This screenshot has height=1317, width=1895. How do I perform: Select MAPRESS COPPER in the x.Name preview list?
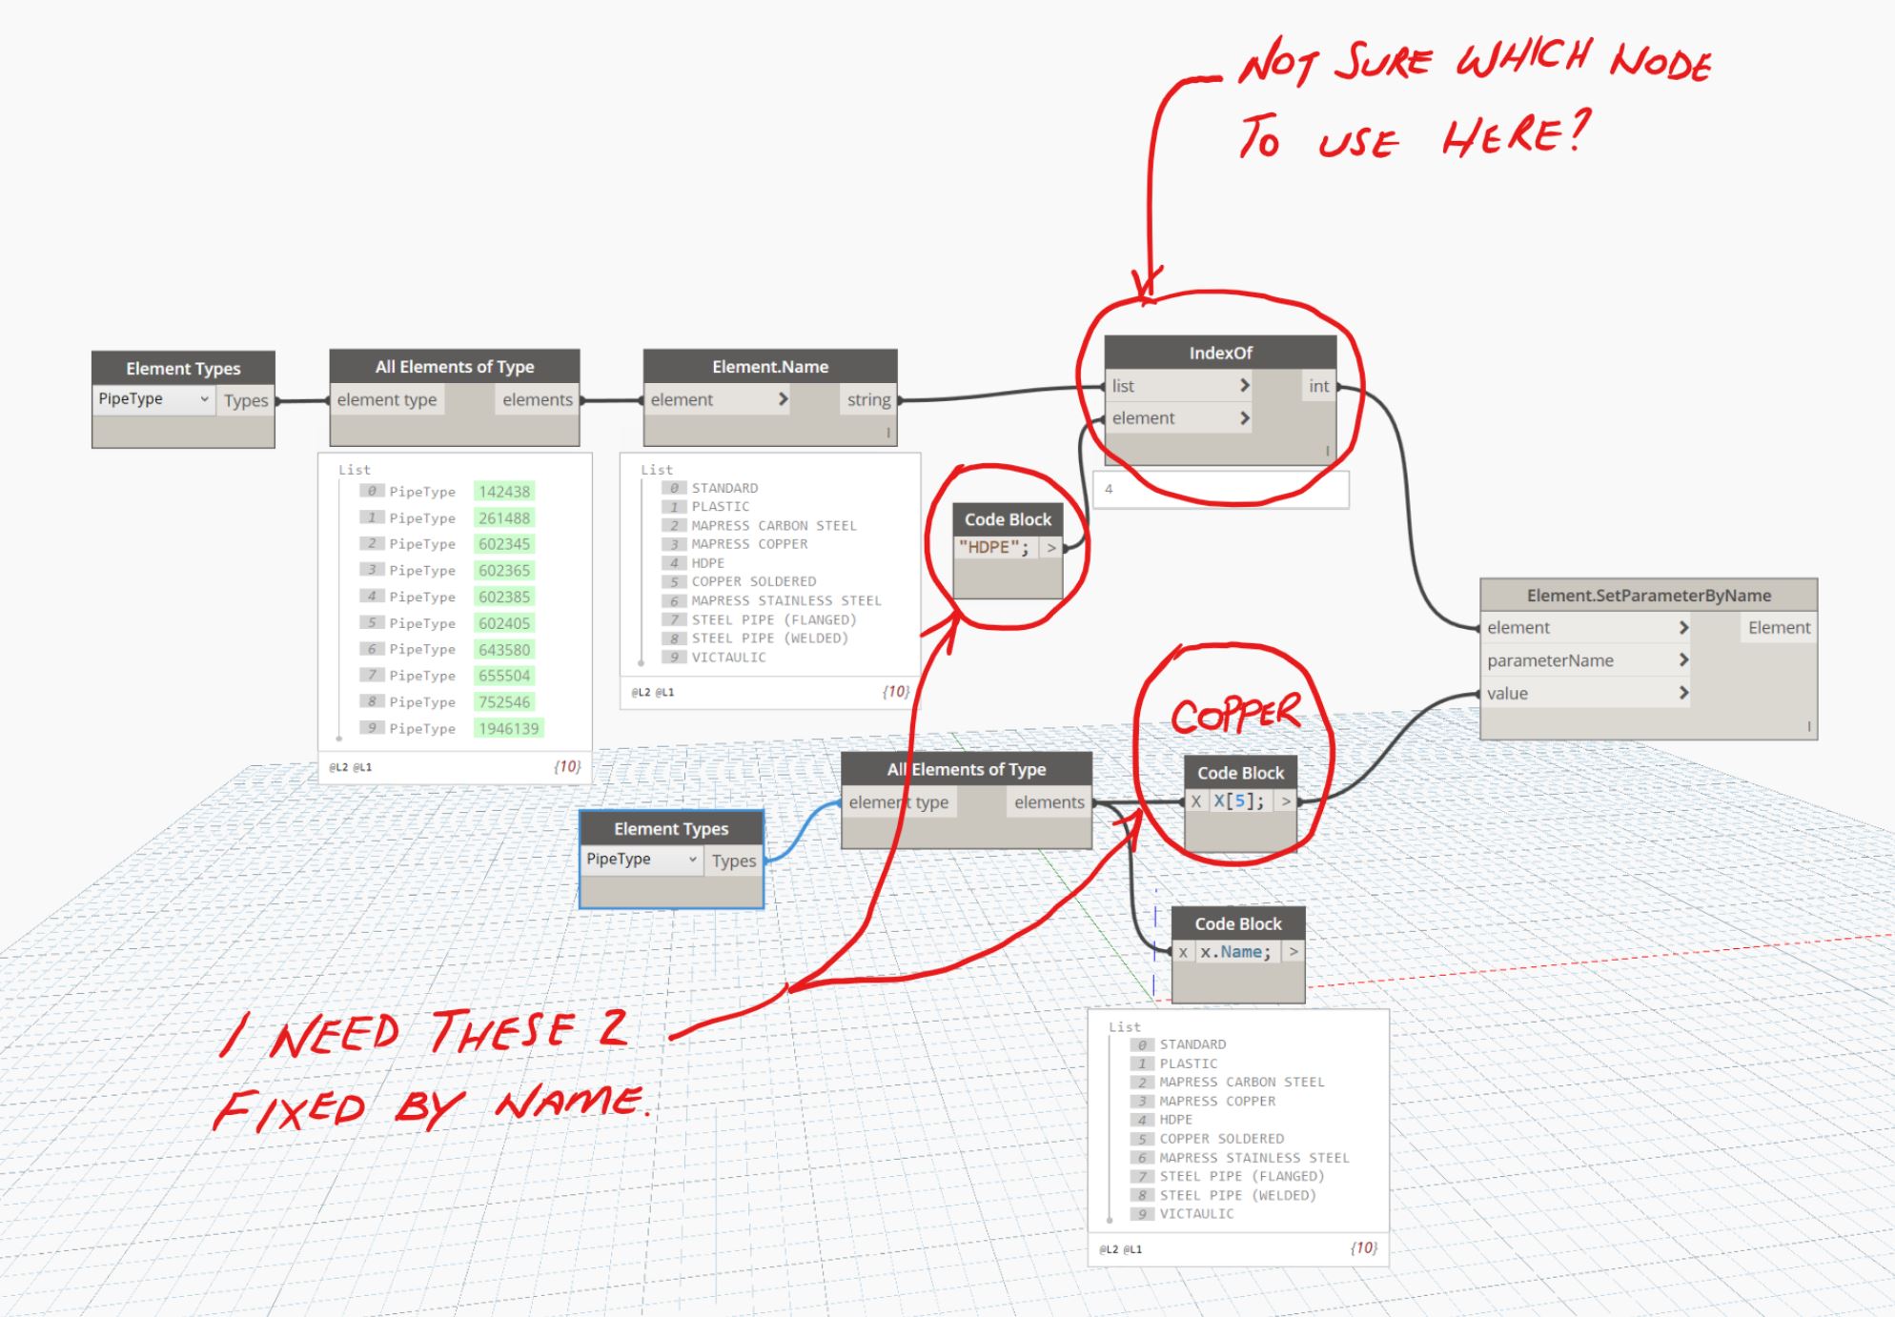[1217, 1101]
